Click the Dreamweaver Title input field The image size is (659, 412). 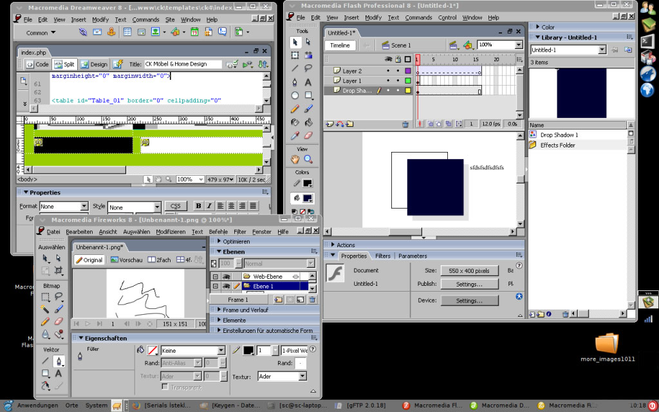tap(183, 64)
